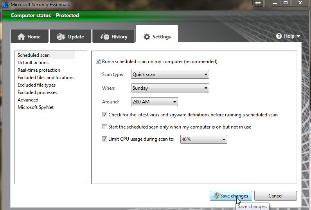Switch to the History tab
The image size is (311, 210).
point(114,36)
